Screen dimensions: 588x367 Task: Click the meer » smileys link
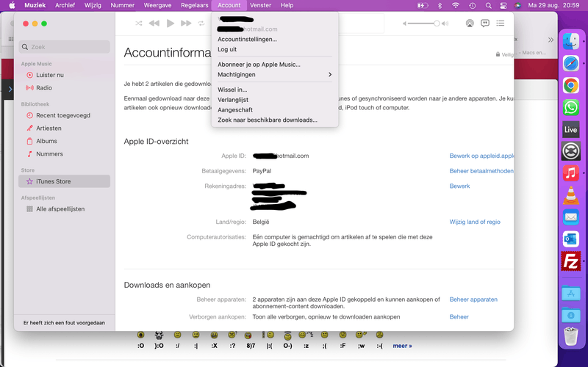click(x=402, y=346)
